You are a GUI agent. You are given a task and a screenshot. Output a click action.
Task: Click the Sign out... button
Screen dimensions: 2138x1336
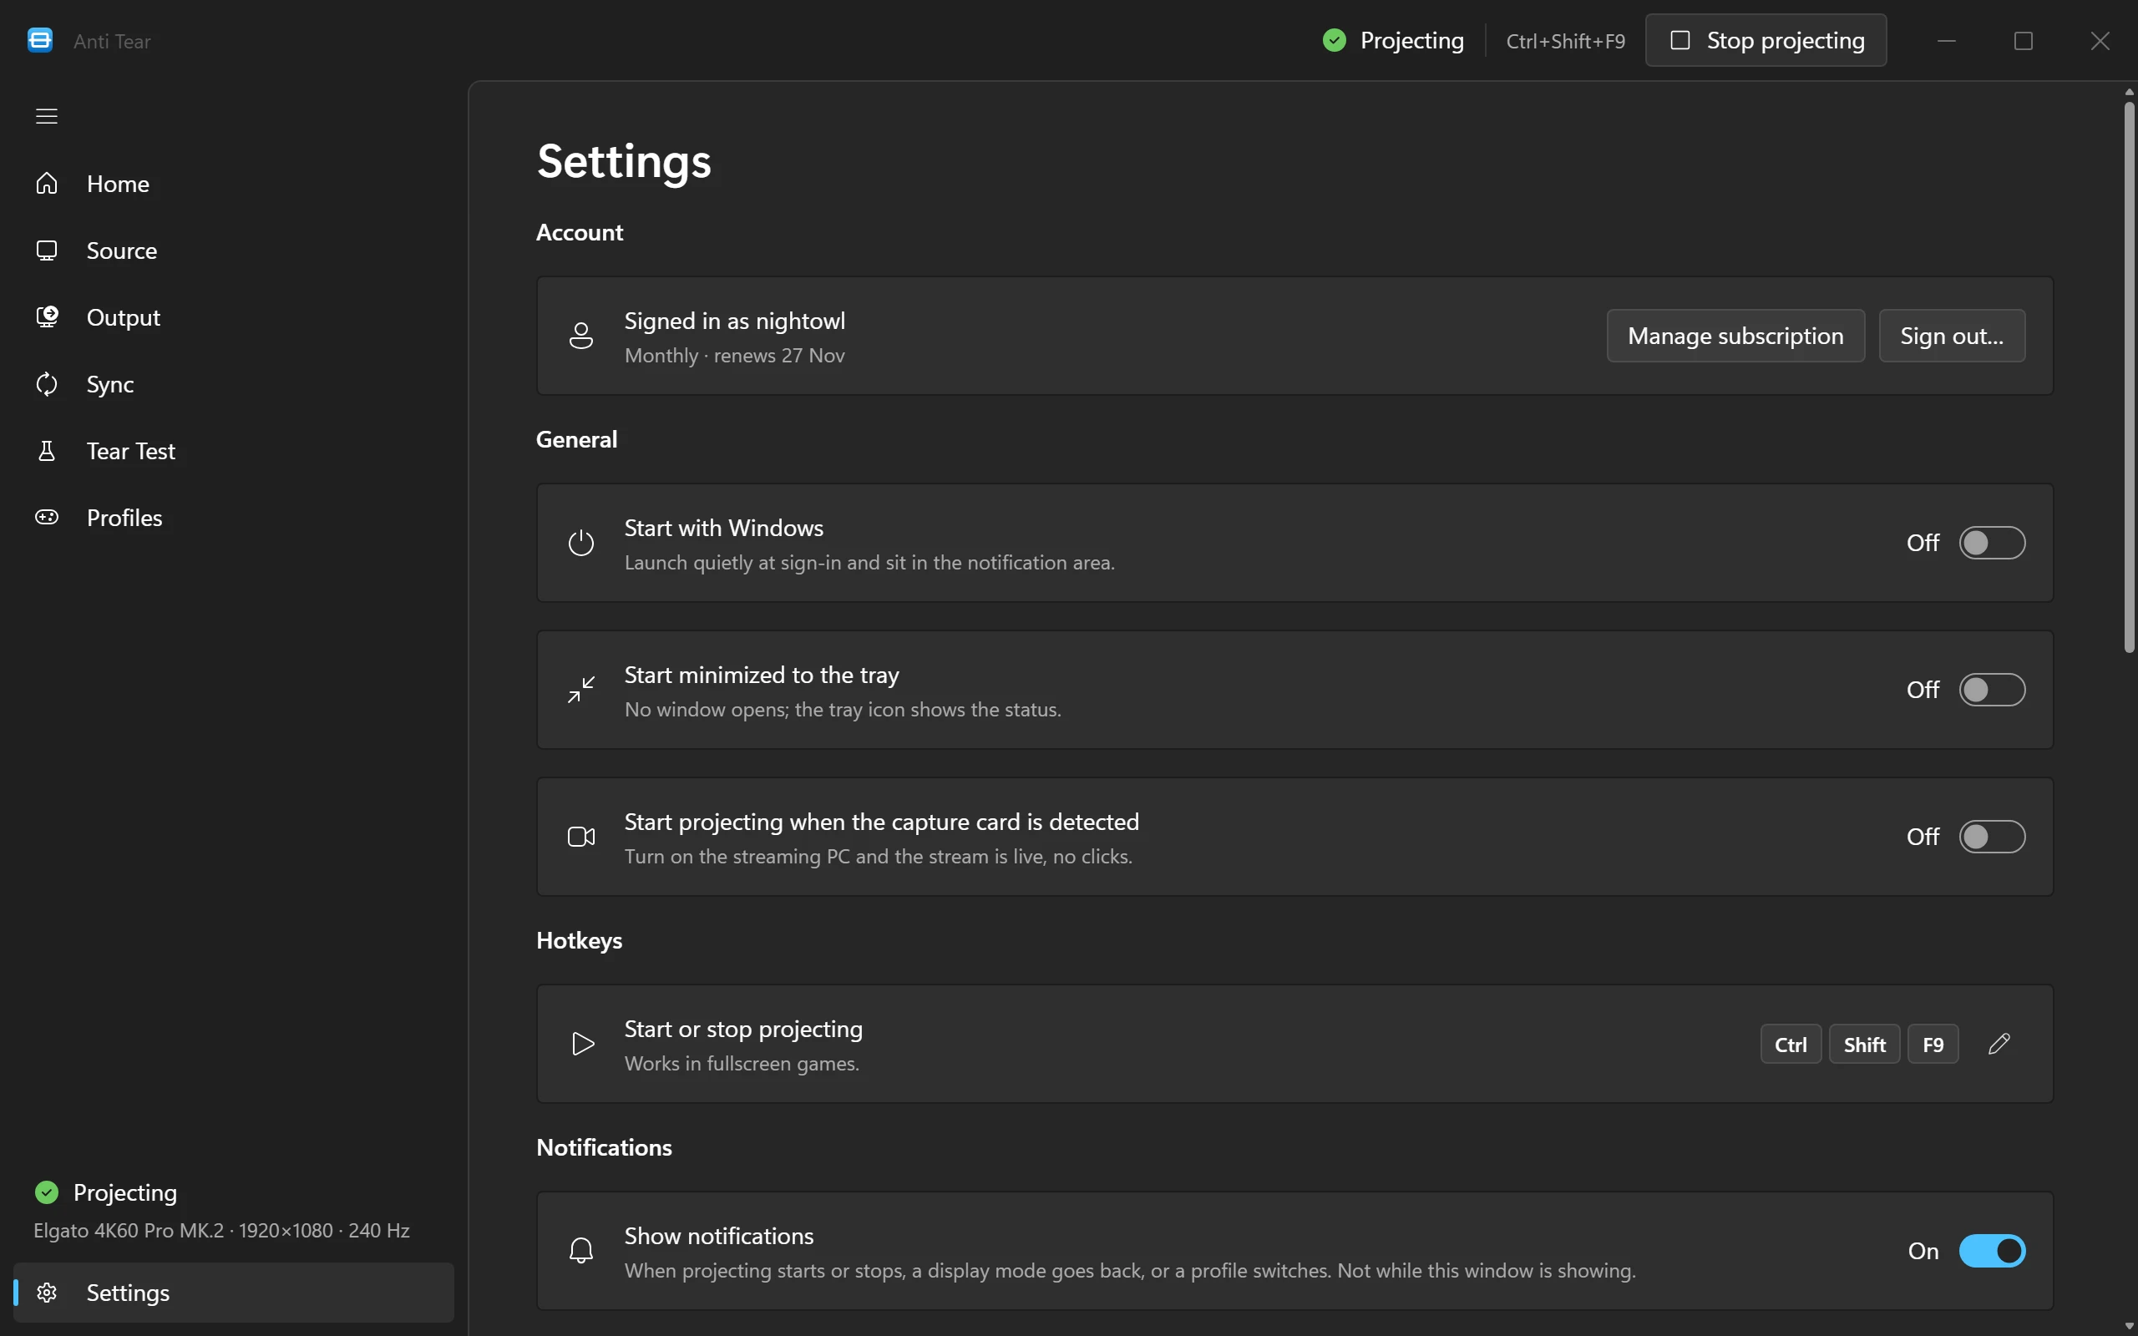[x=1952, y=336]
